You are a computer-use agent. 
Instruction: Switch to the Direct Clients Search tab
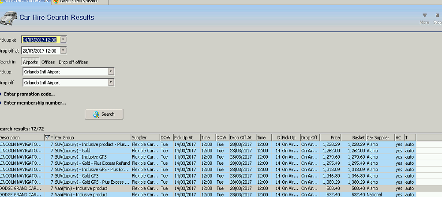79,1
